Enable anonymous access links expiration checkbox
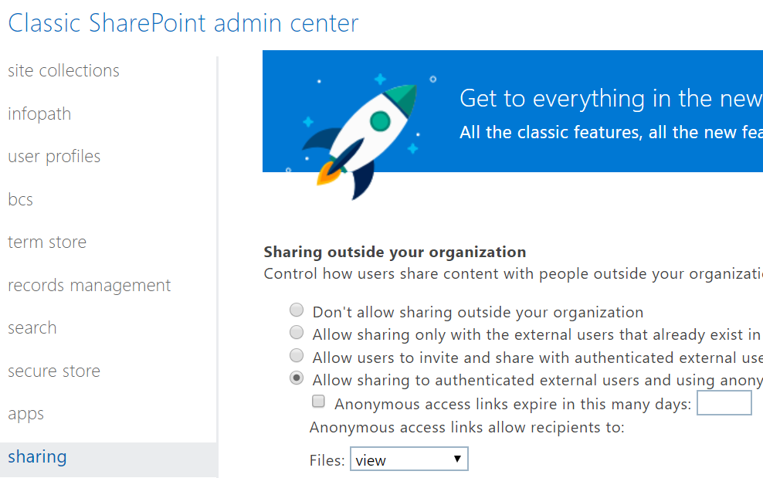 (x=318, y=402)
